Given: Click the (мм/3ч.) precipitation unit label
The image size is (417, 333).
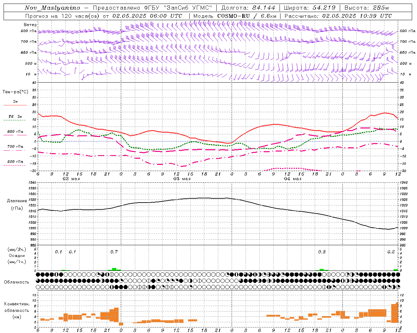Looking at the screenshot, I should click(17, 249).
